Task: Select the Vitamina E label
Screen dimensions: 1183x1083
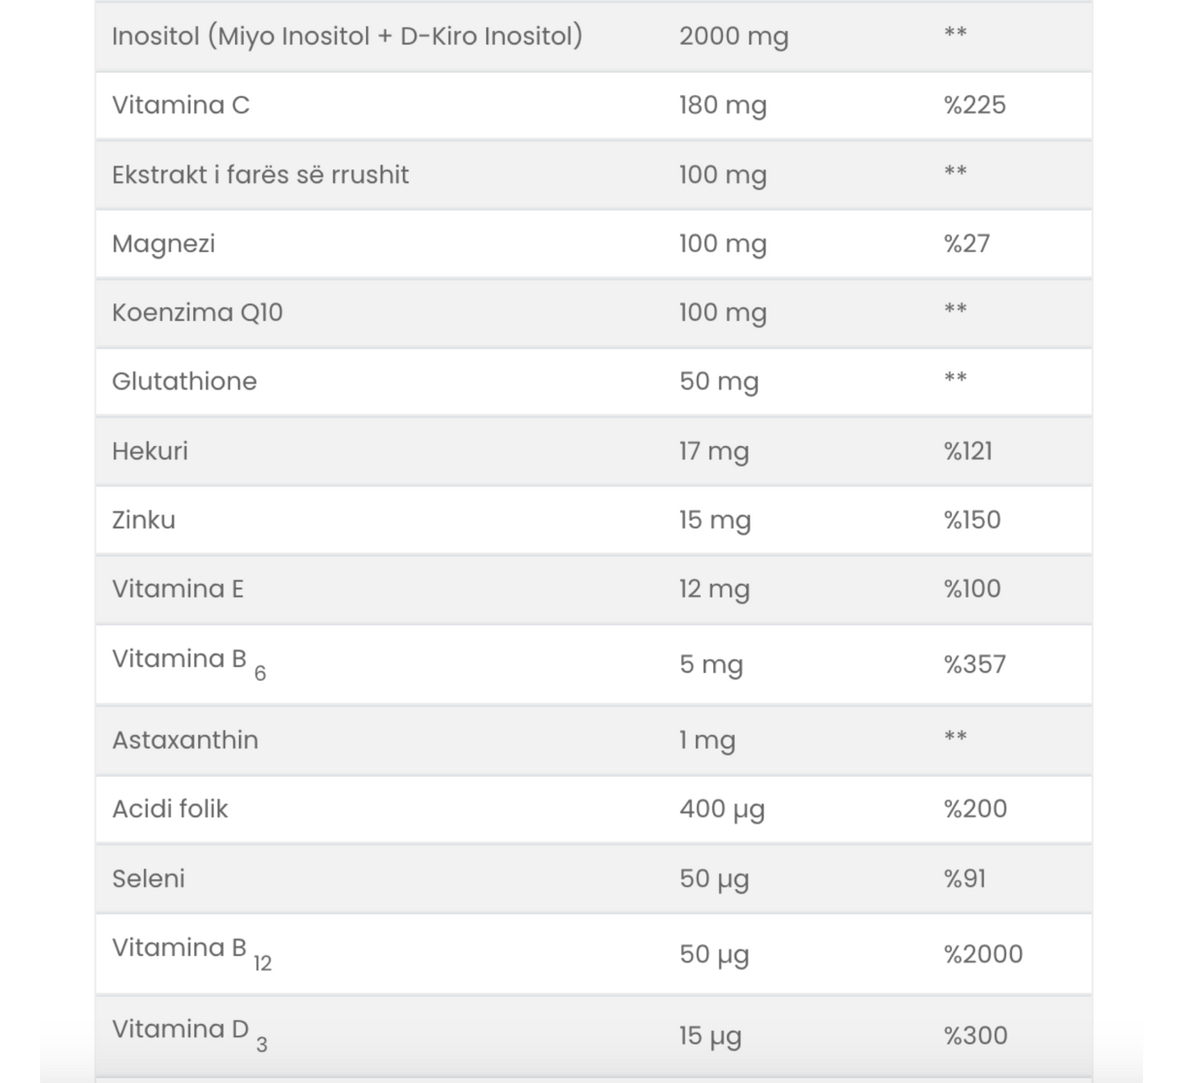Action: tap(178, 589)
